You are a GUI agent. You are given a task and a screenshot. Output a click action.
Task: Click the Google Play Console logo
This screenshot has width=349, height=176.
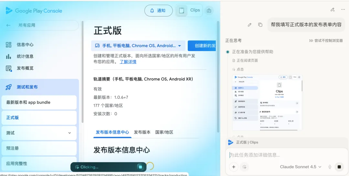point(34,11)
